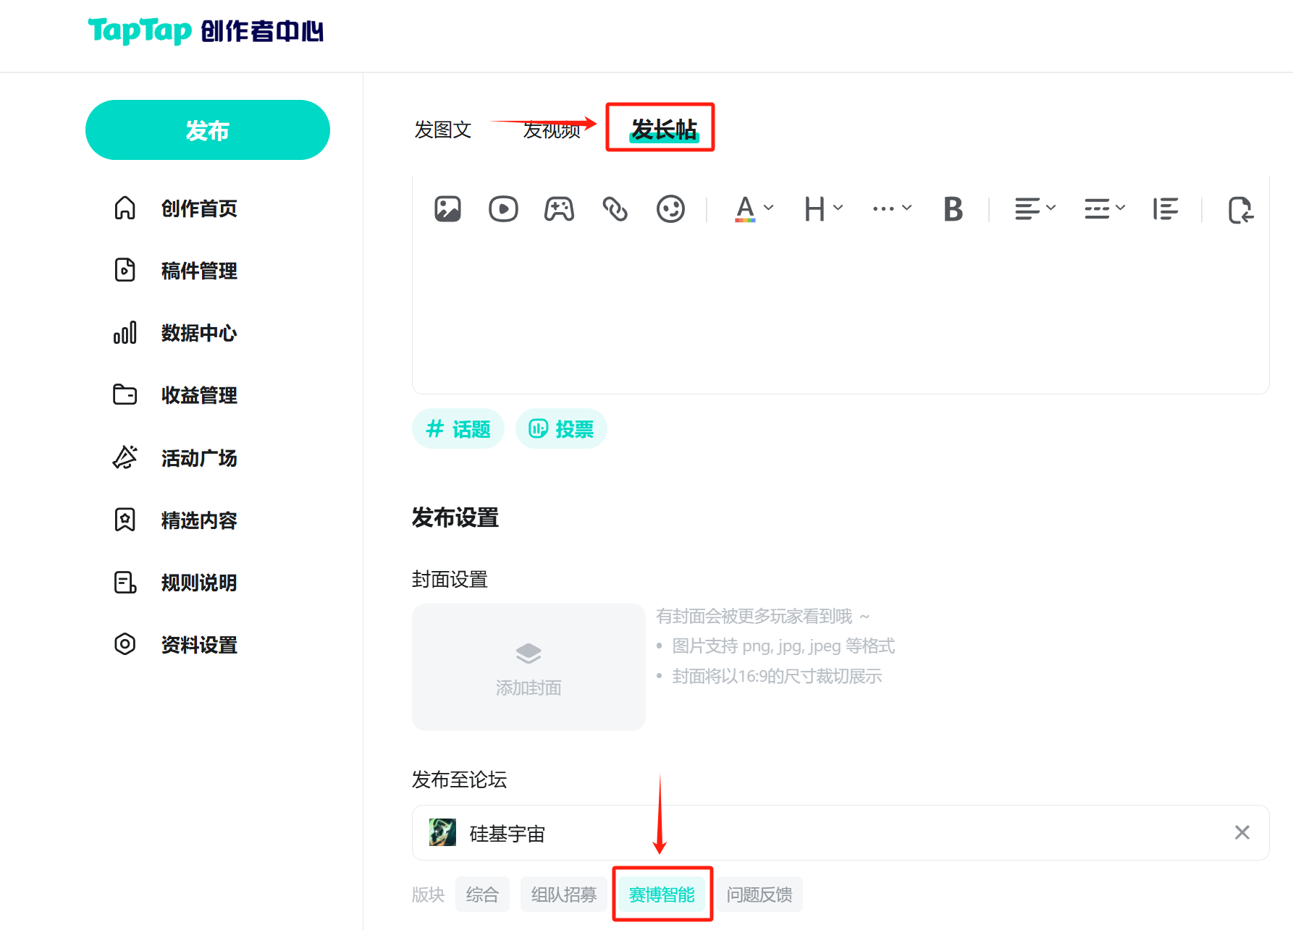Viewport: 1293px width, 930px height.
Task: Click the indent/quote block icon
Action: point(1165,209)
